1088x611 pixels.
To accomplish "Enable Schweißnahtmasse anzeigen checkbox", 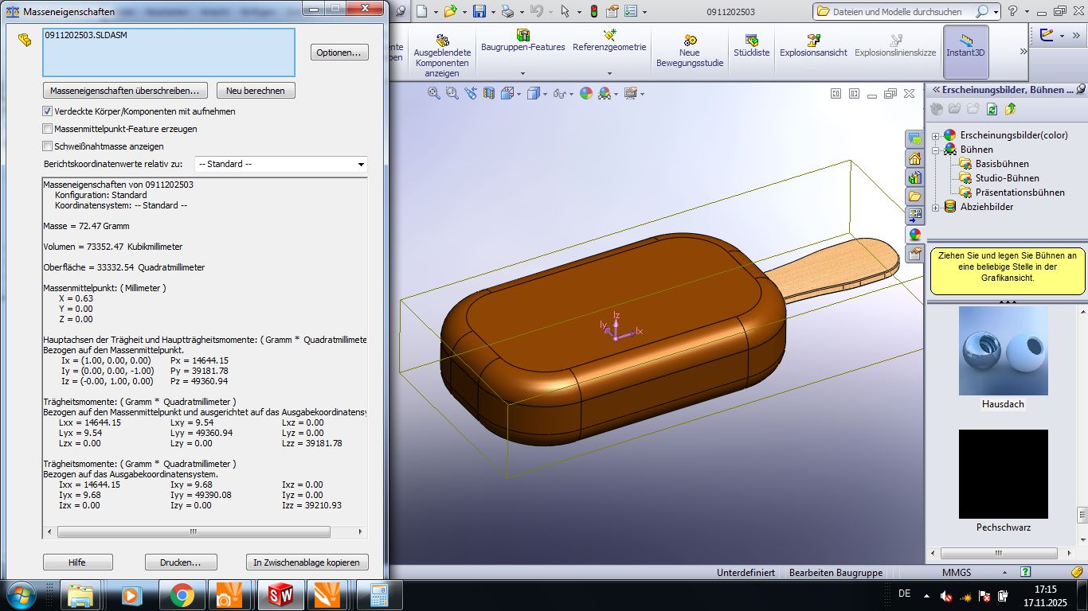I will tap(47, 146).
